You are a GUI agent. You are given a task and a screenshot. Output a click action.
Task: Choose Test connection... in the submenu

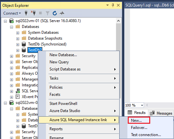pos(147,135)
